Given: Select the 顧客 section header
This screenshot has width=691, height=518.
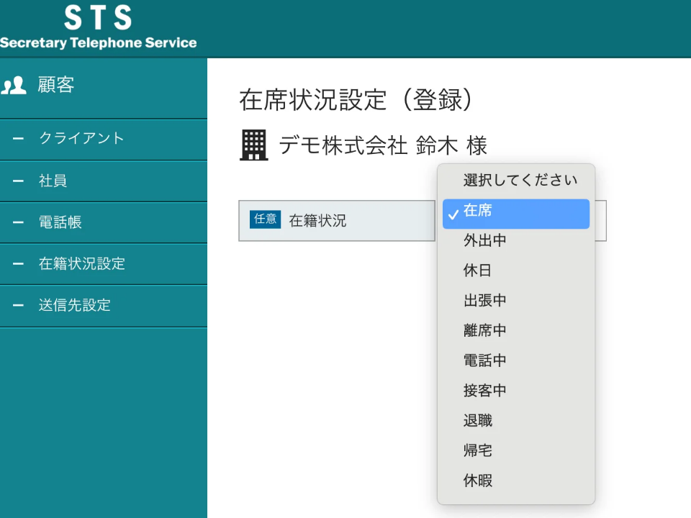Looking at the screenshot, I should click(56, 86).
